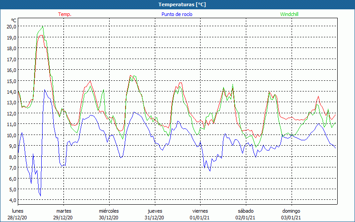355x222 pixels.
Task: Click the 30/12/20 date label
Action: coord(109,218)
